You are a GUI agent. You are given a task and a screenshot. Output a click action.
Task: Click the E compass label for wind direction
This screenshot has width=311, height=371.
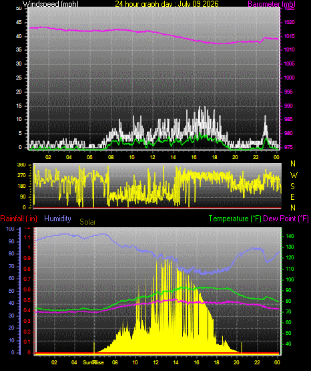click(292, 197)
